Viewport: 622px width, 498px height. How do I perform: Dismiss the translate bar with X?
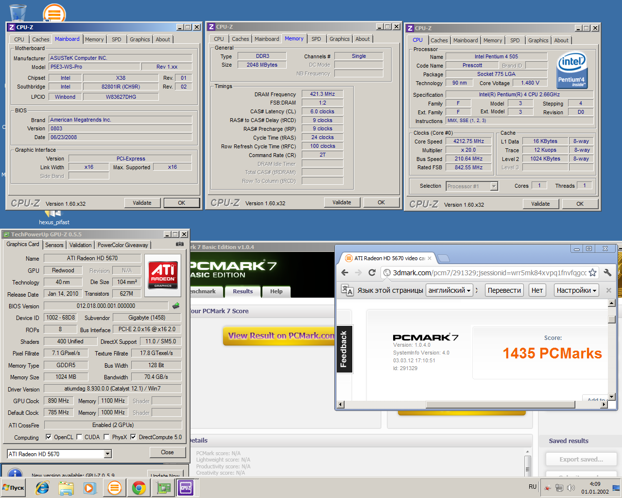(x=608, y=290)
